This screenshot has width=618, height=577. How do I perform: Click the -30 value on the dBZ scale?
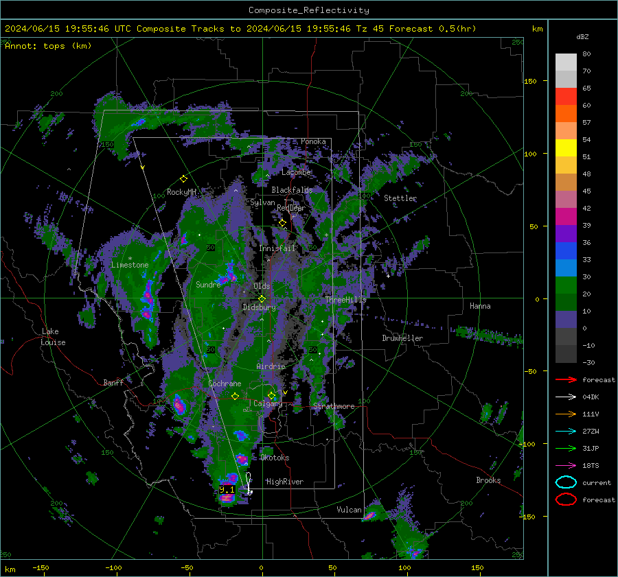[x=588, y=362]
